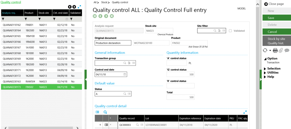The height and width of the screenshot is (129, 291).
Task: Select row QUANA0130164
Action: coord(41,31)
